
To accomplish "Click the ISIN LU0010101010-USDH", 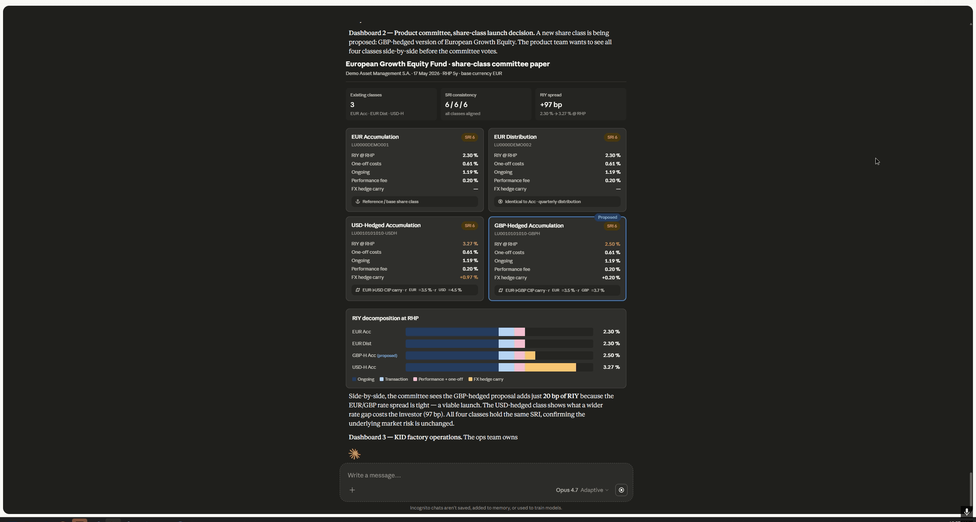I will [374, 233].
